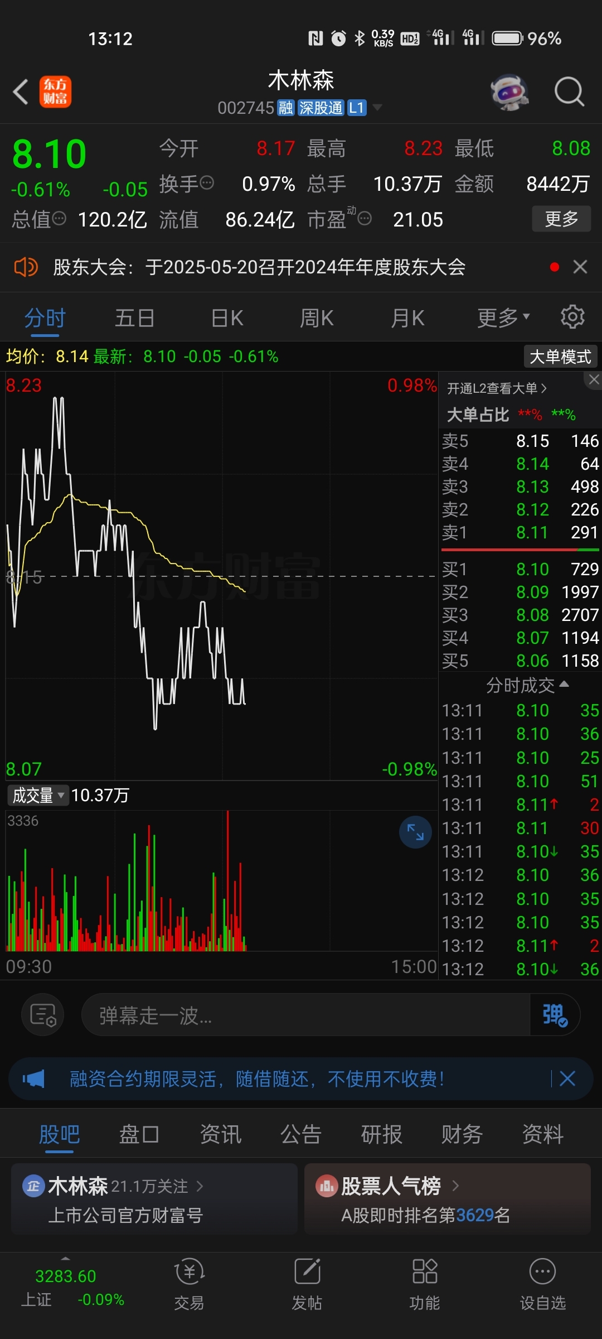Toggle the 弹 danmaku switch
Screen dimensions: 602x1339
click(x=555, y=1015)
